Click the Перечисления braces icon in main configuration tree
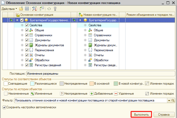The height and width of the screenshot is (118, 177). 31,50
